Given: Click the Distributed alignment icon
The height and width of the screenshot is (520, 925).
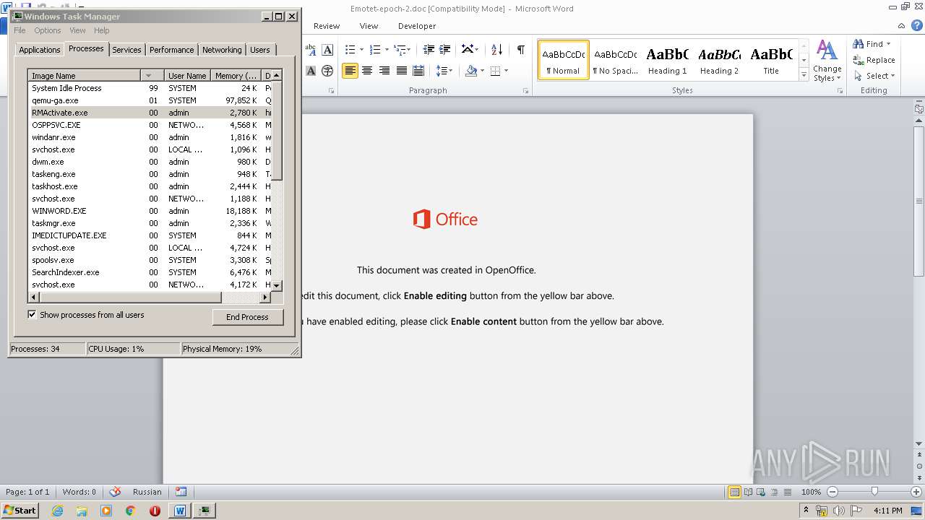Looking at the screenshot, I should point(418,71).
